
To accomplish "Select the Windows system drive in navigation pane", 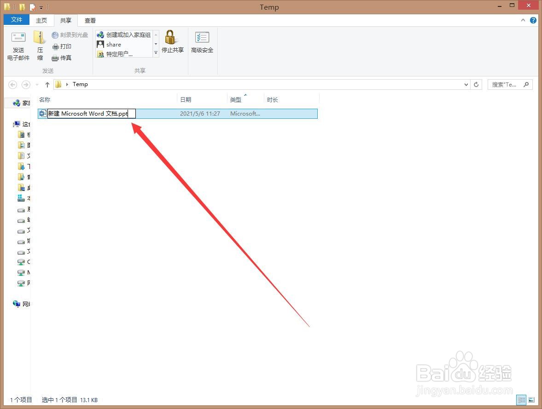I will click(x=24, y=198).
